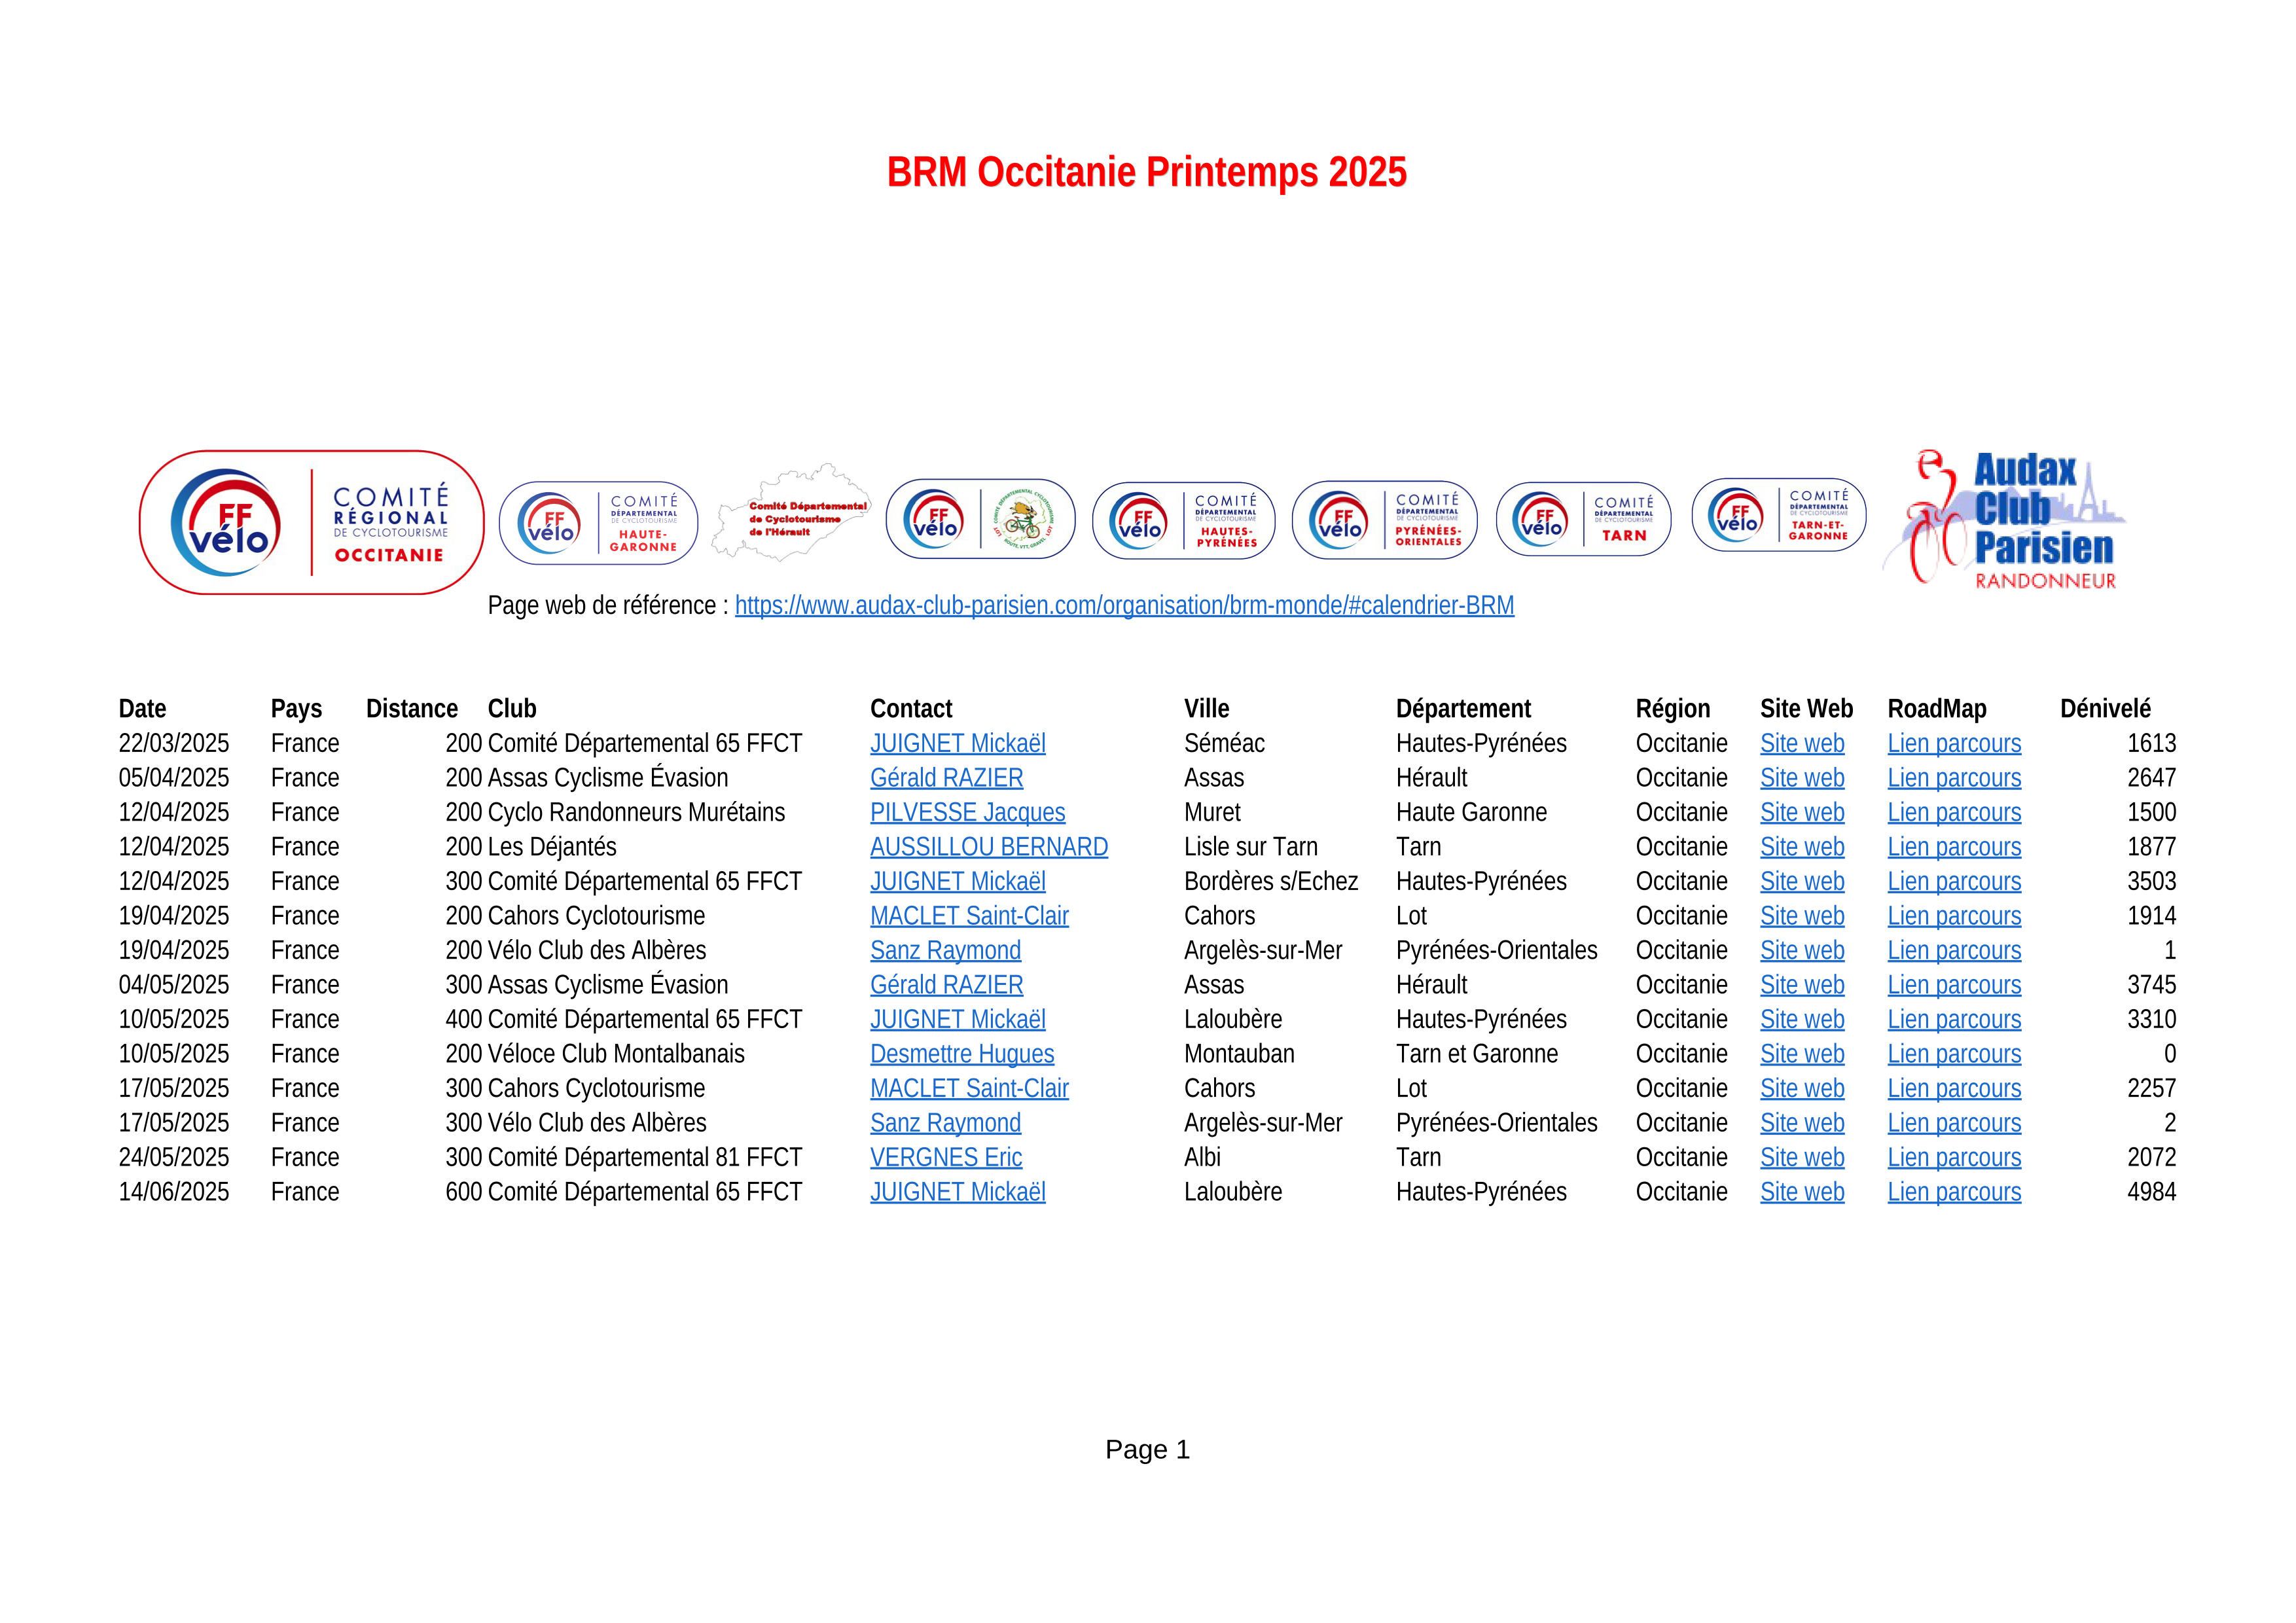Select Département cell Tarn et Garonne
Screen dimensions: 2296x1623
coord(1477,1054)
